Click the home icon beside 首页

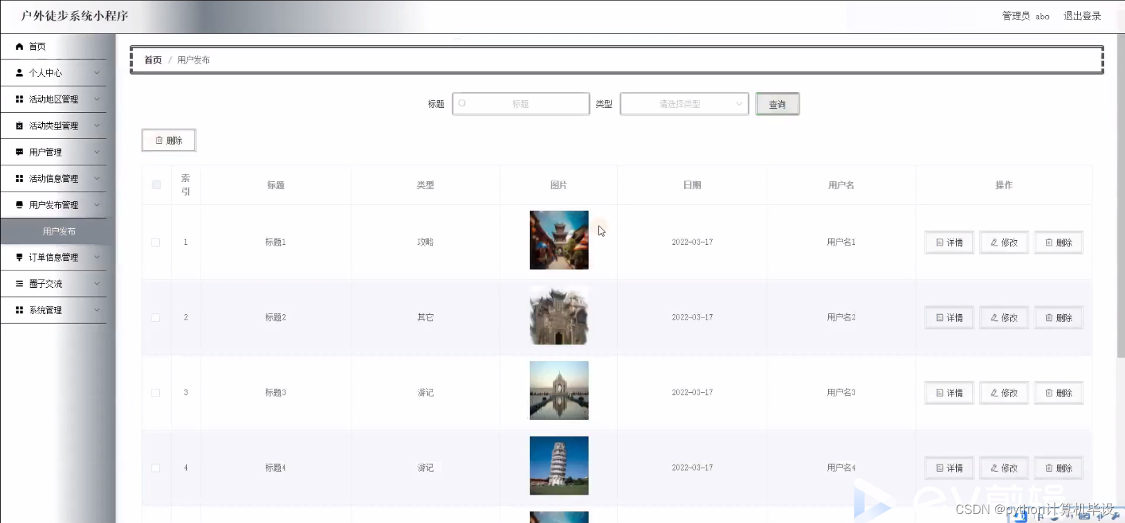[x=19, y=46]
